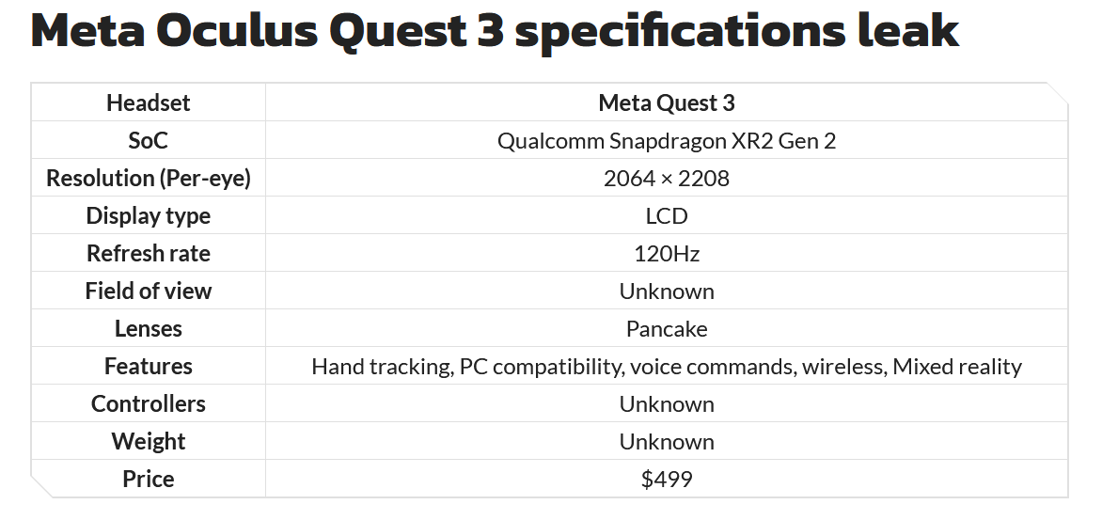Select the Lenses row label
Viewport: 1102px width, 520px height.
click(x=149, y=328)
